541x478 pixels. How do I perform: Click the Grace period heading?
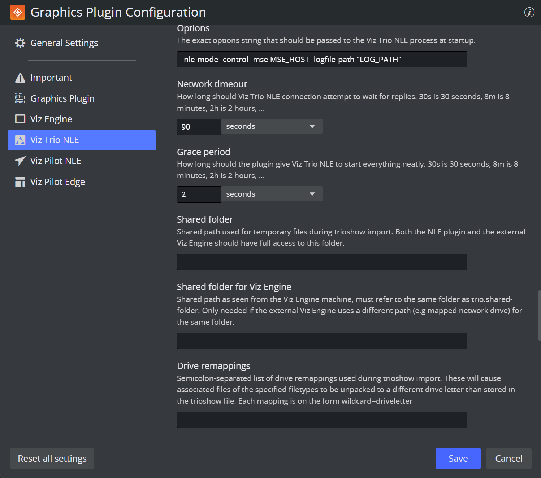click(x=203, y=152)
